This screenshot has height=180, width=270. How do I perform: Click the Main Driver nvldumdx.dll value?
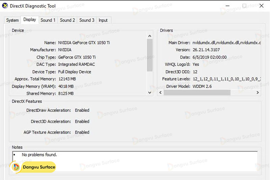click(226, 43)
